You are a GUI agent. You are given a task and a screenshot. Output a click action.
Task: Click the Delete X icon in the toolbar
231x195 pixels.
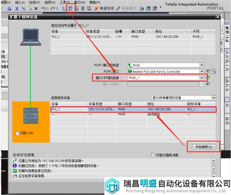tap(36, 9)
